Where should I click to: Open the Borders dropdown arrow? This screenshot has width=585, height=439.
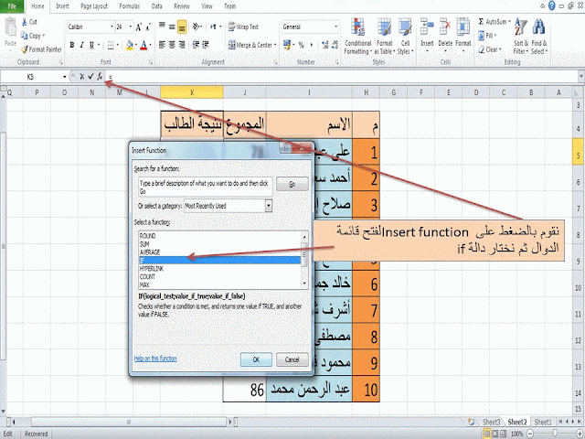tap(118, 45)
